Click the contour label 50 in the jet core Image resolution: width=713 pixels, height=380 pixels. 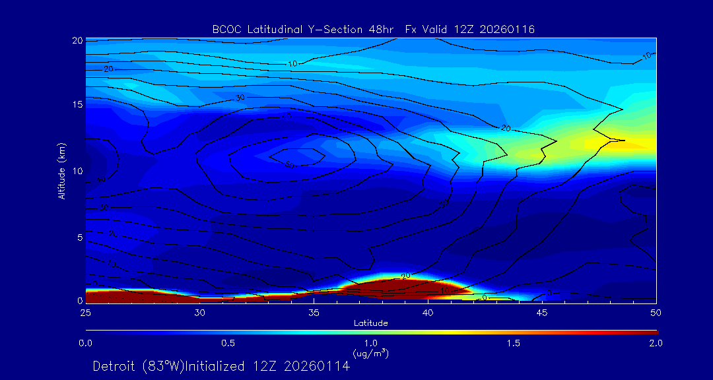pos(290,166)
